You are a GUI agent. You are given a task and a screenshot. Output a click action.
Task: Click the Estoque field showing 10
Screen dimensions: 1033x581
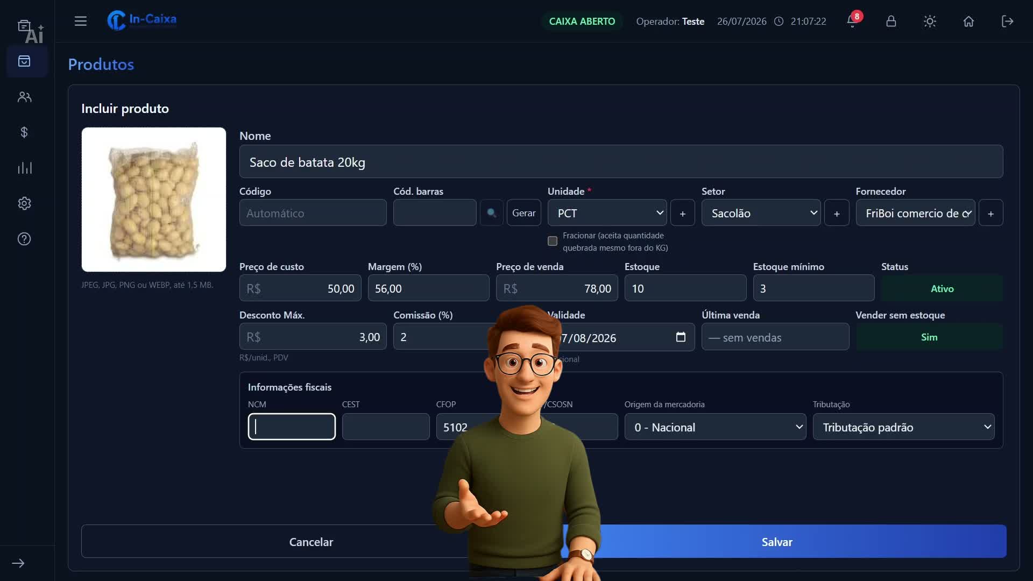point(685,288)
